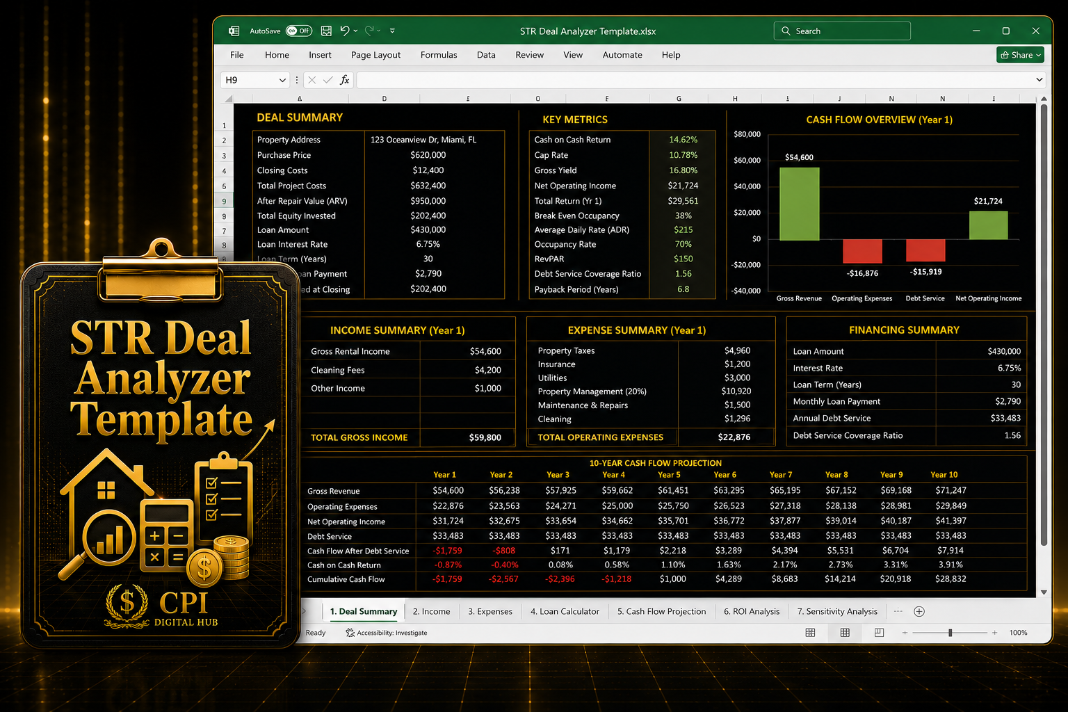Select the 6. ROI Analysis sheet

[752, 612]
